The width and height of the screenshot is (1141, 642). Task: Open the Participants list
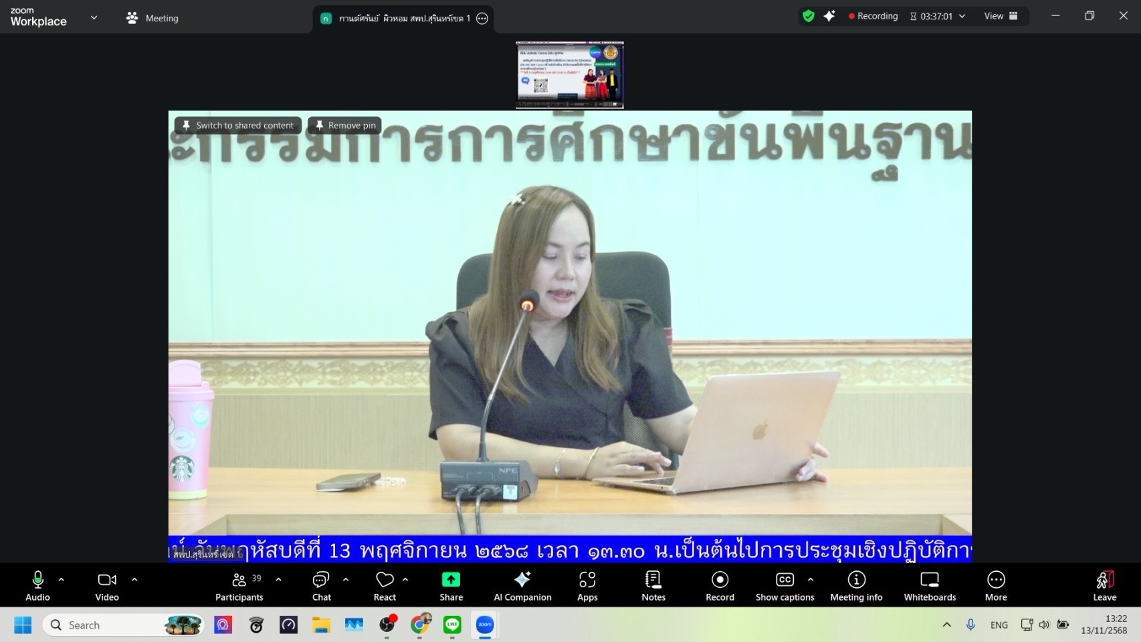[x=239, y=586]
